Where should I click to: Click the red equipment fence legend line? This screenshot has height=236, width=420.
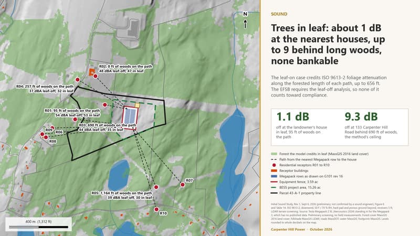point(274,182)
